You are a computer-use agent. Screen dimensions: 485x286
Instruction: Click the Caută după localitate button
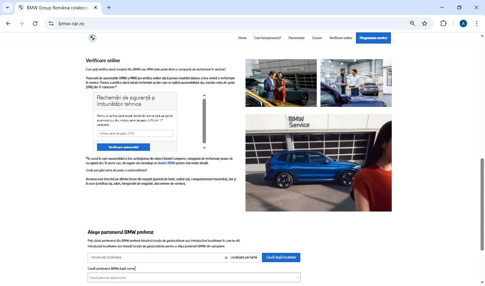[x=281, y=257]
